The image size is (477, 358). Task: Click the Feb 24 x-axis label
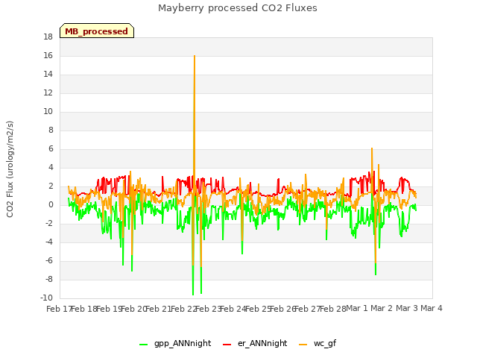233,309
